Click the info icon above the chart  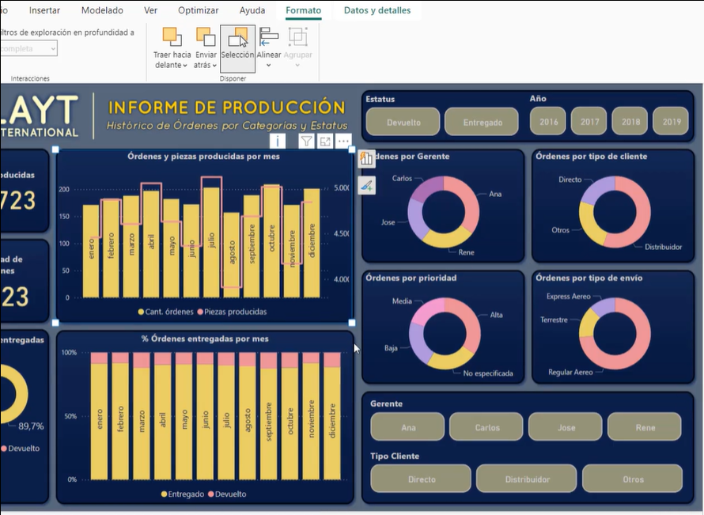point(278,141)
